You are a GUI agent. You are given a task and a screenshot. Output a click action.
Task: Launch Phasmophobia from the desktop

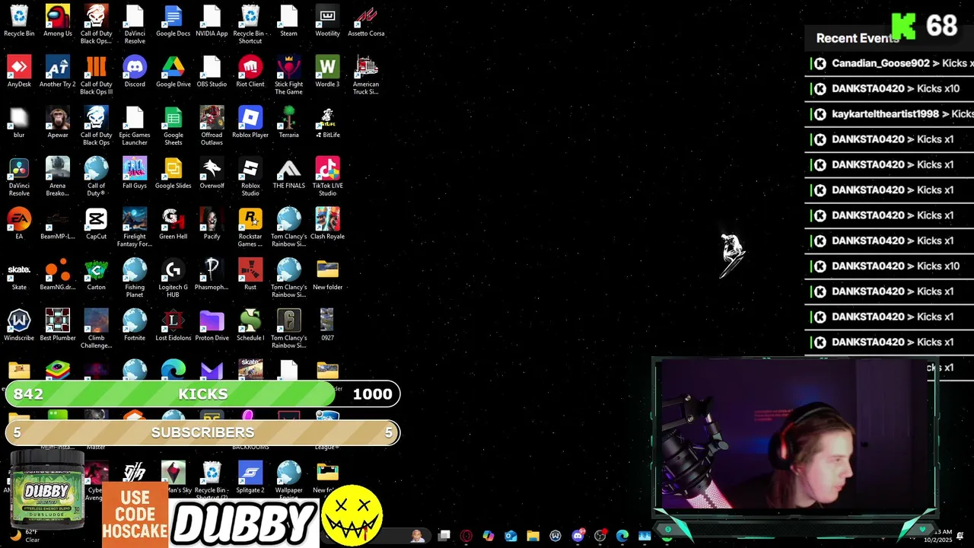pos(212,274)
